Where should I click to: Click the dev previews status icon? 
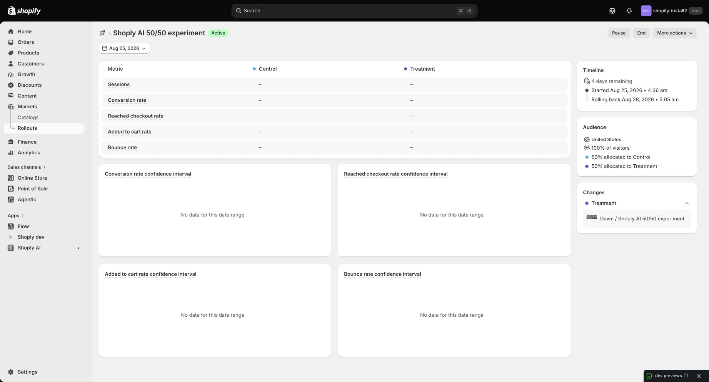click(x=649, y=376)
